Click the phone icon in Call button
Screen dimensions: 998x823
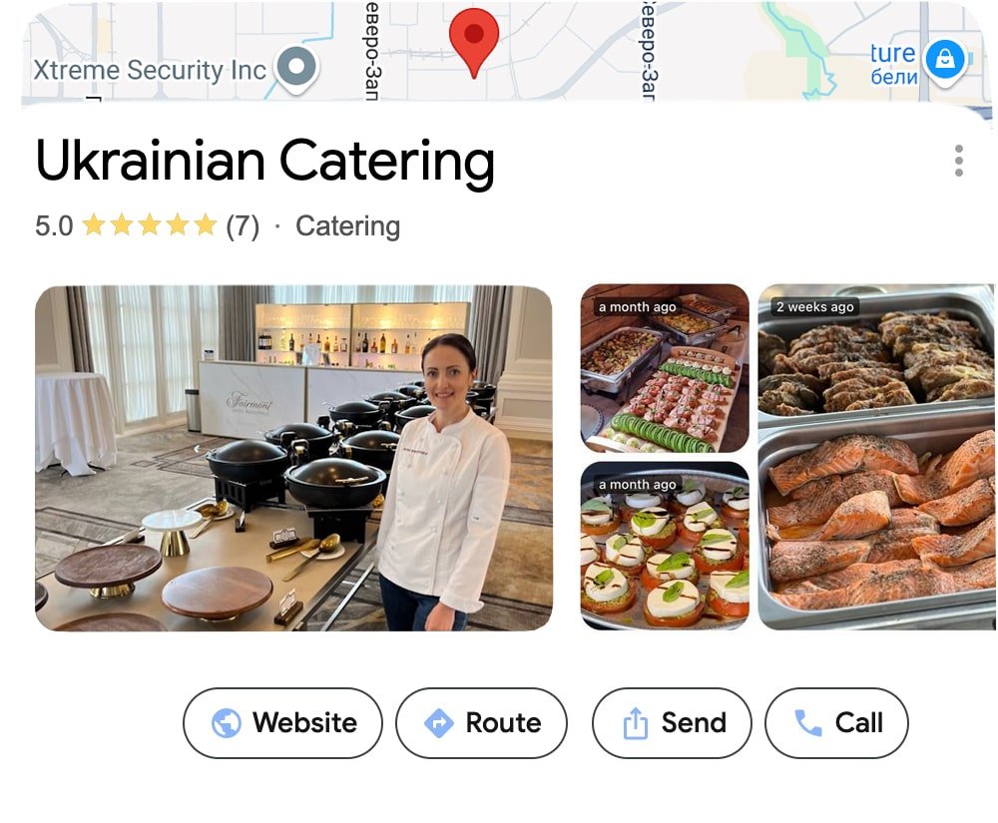(x=808, y=722)
